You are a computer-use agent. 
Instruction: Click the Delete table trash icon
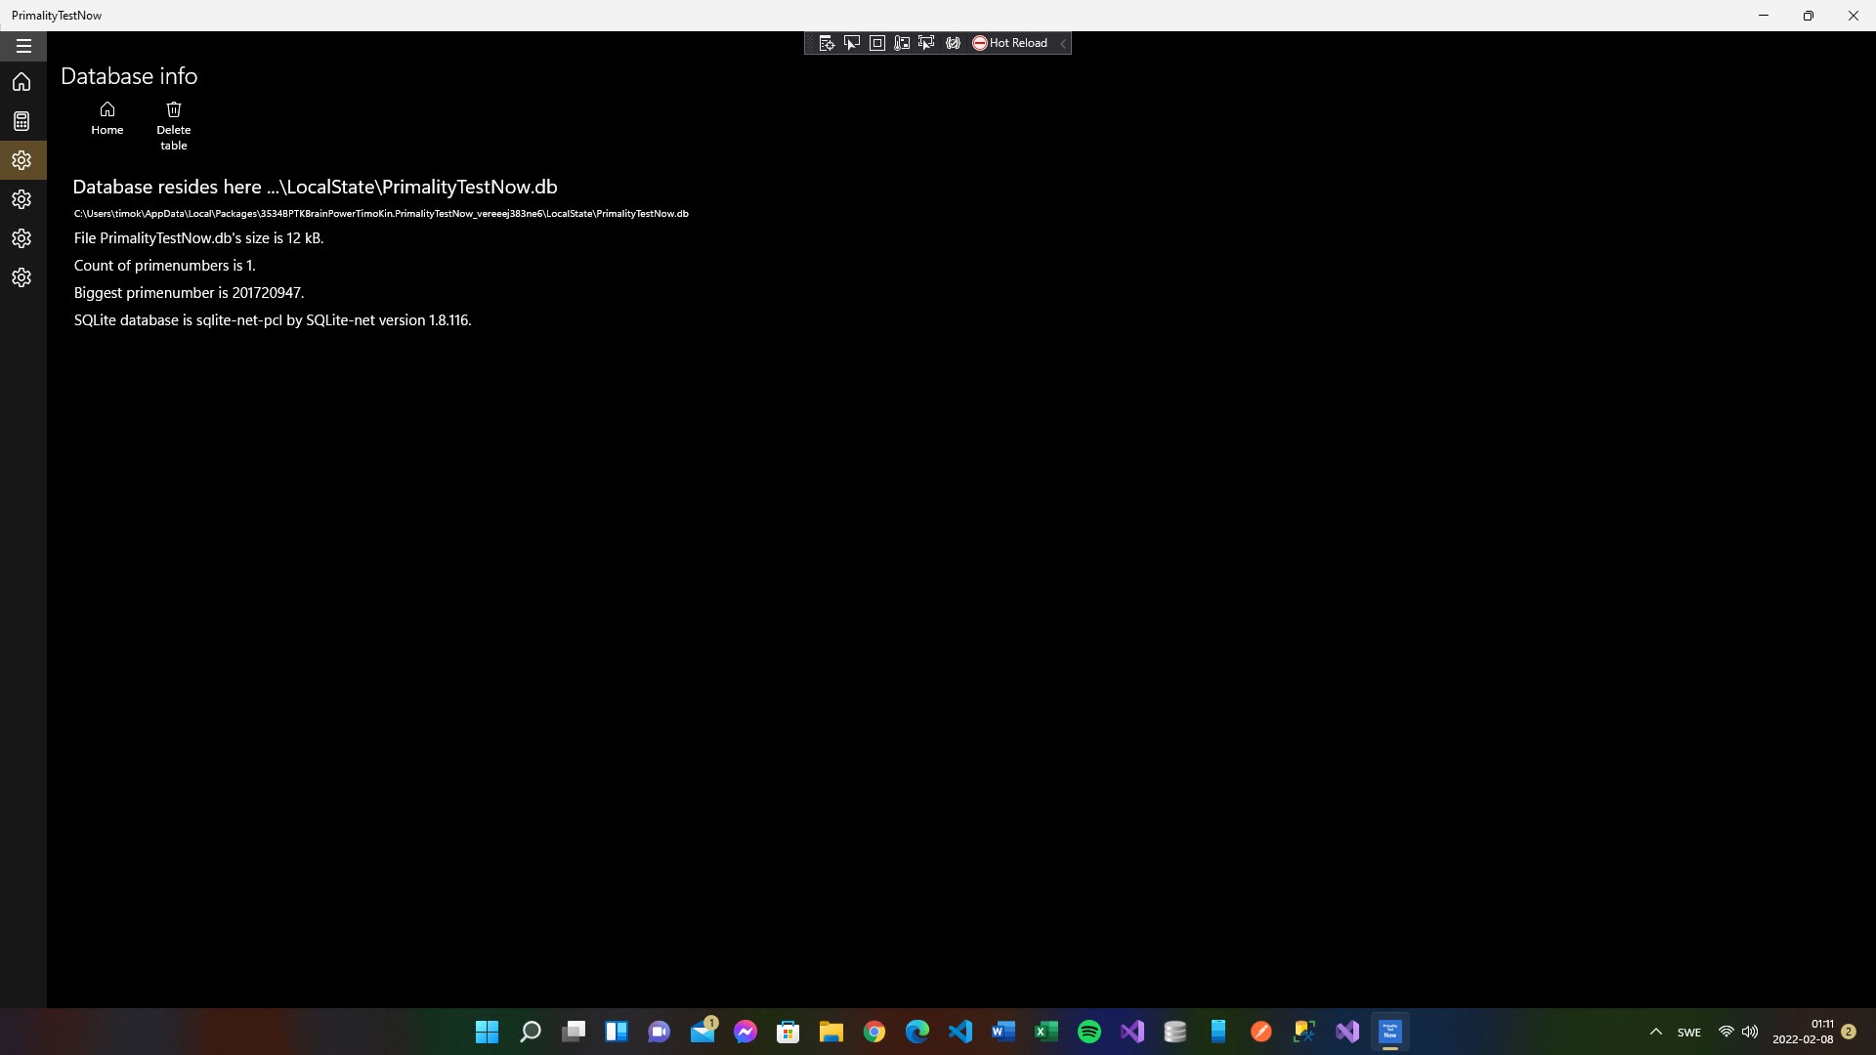click(x=174, y=109)
